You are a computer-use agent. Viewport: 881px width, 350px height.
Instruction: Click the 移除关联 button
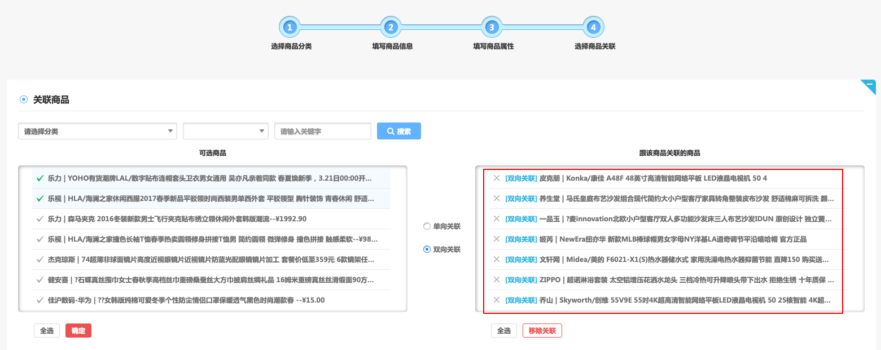542,331
